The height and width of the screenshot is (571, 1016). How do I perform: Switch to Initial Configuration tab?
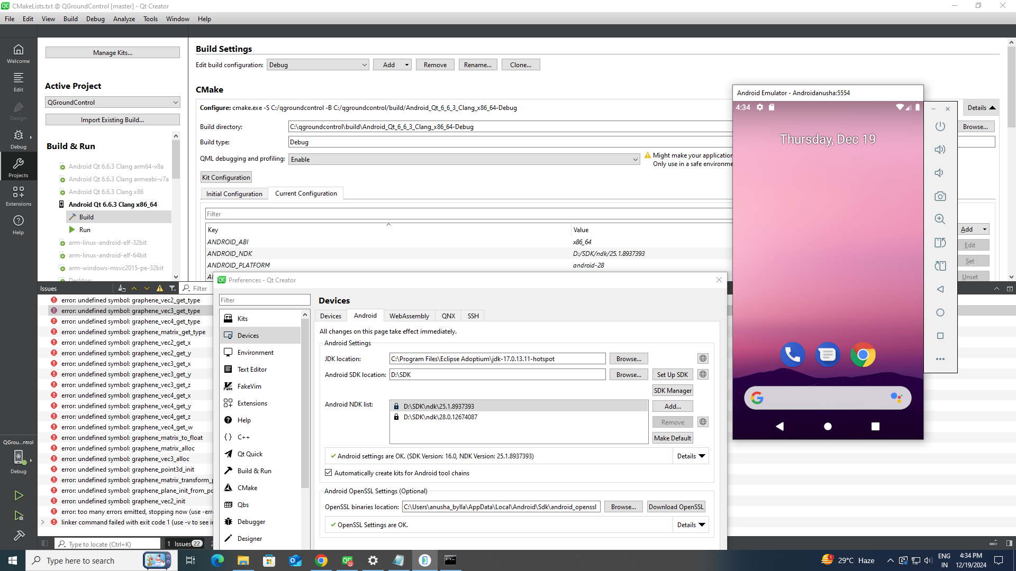[234, 194]
